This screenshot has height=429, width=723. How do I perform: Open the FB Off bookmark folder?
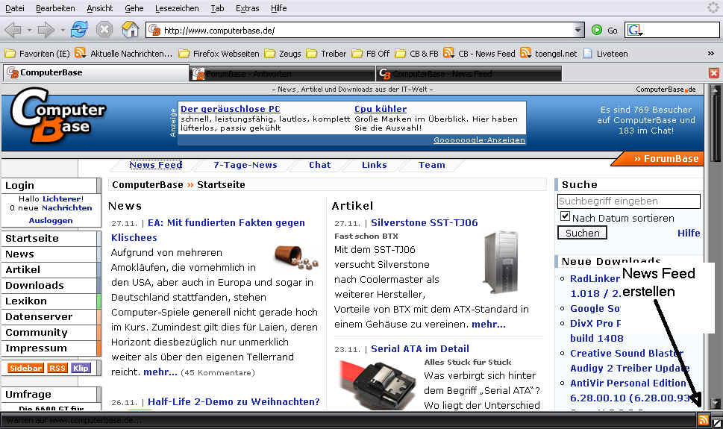coord(371,54)
